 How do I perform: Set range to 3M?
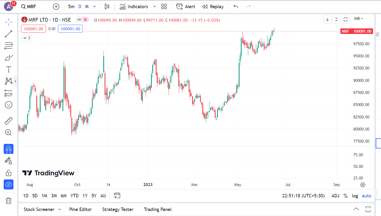[54, 196]
